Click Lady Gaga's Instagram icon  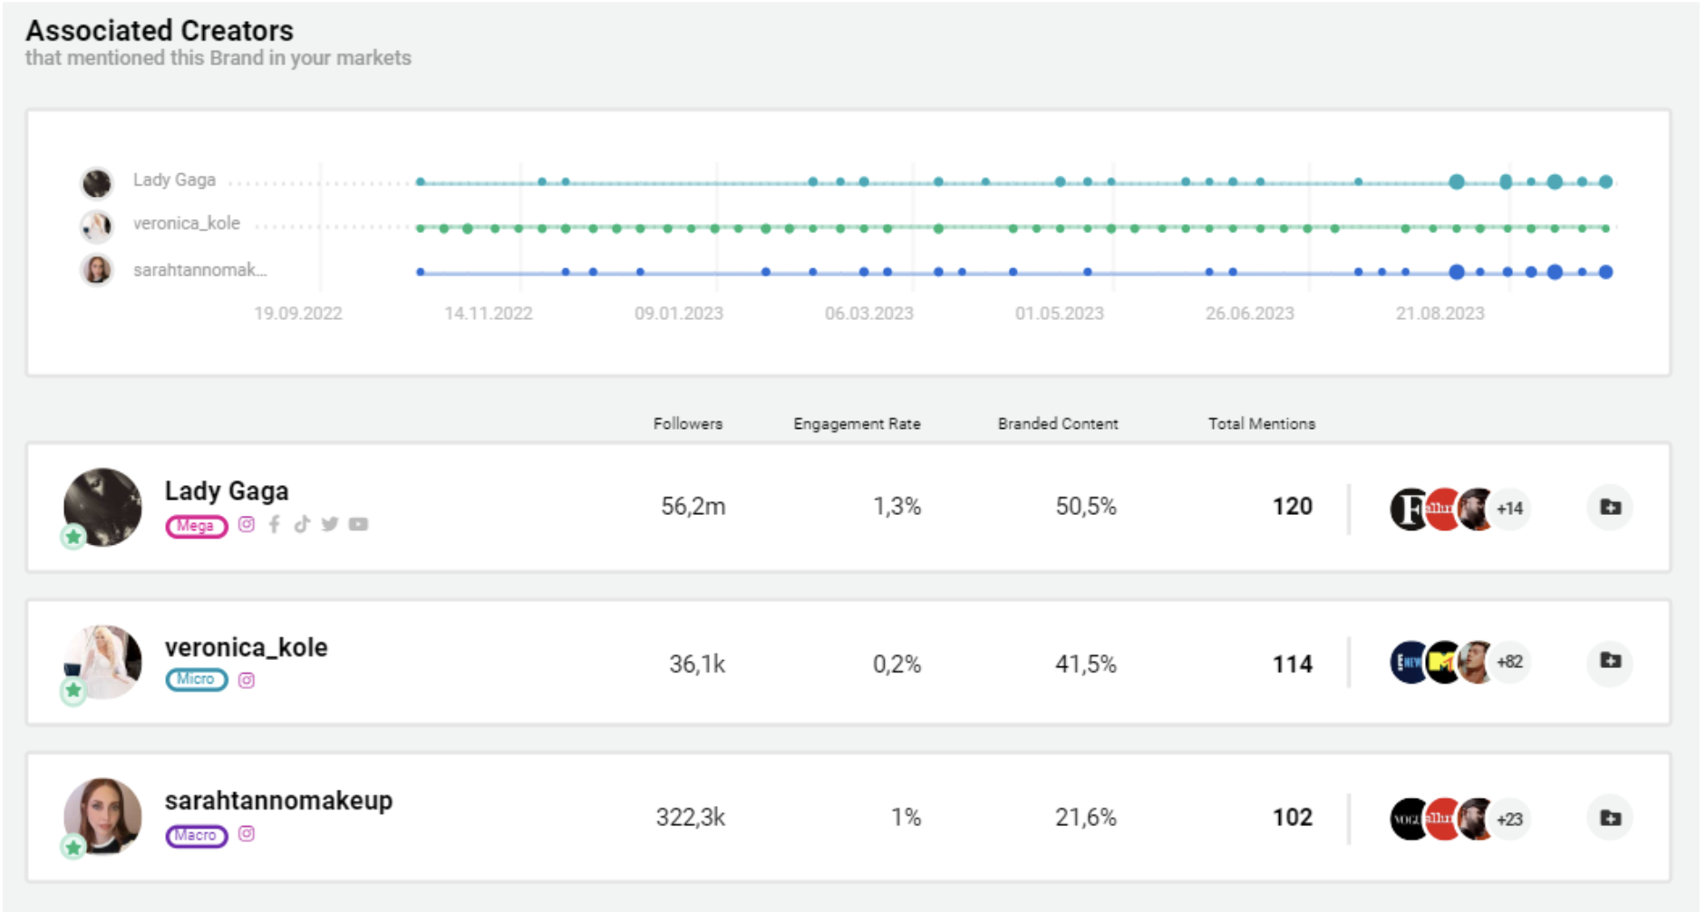click(247, 524)
